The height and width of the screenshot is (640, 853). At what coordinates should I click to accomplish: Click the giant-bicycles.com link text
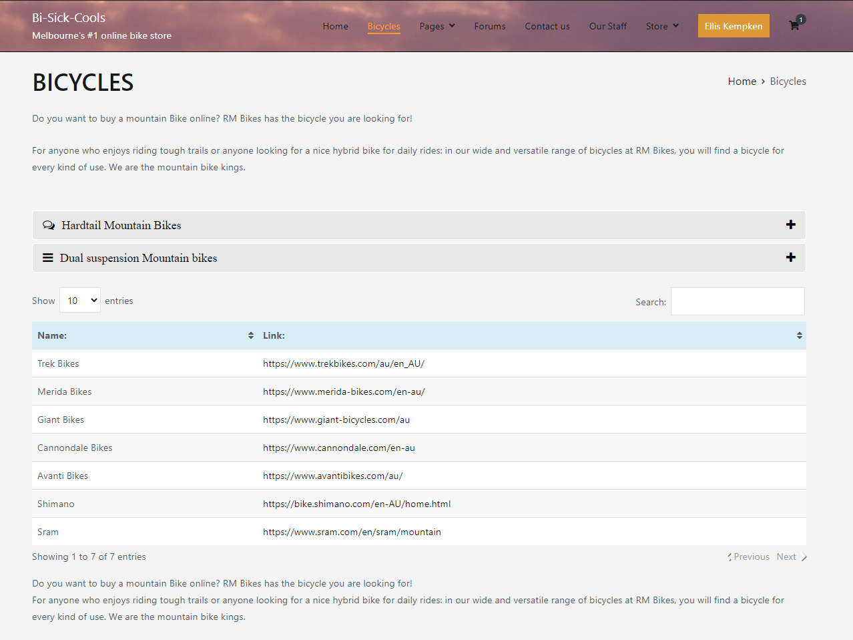[336, 420]
